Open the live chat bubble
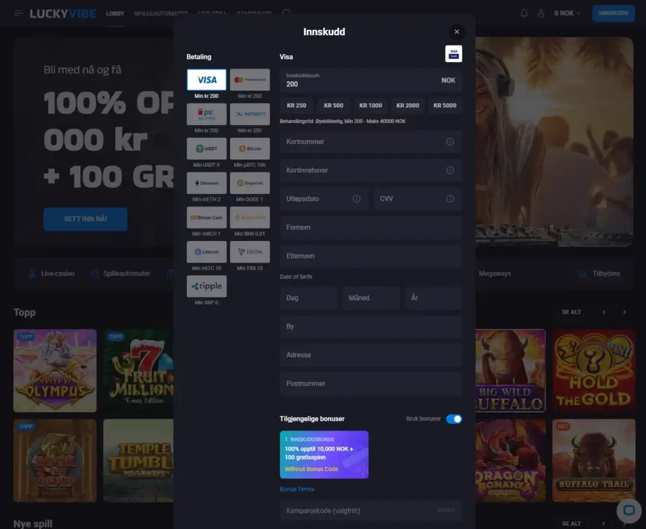 [629, 511]
